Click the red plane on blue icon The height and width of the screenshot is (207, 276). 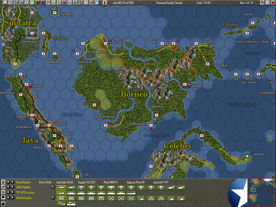click(43, 2)
